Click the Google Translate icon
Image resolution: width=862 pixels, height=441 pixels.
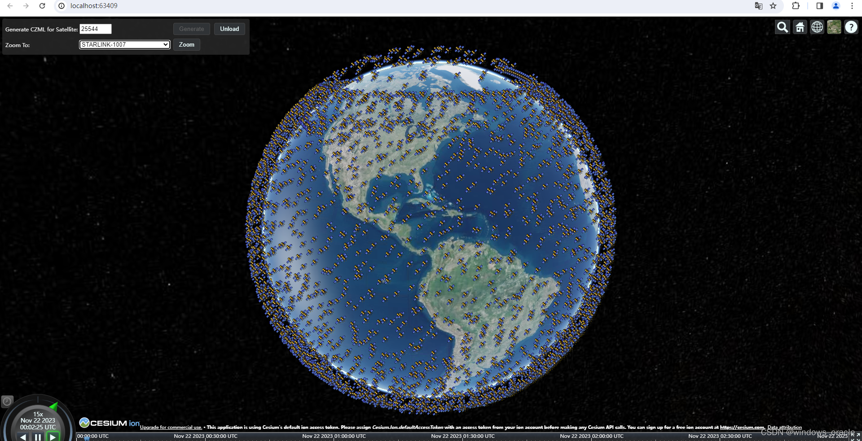pos(759,6)
